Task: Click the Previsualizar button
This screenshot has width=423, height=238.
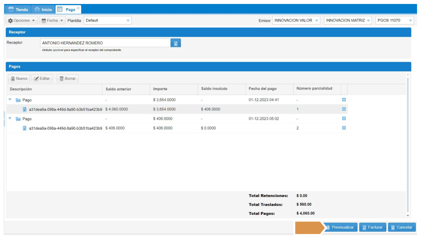Action: (x=340, y=227)
